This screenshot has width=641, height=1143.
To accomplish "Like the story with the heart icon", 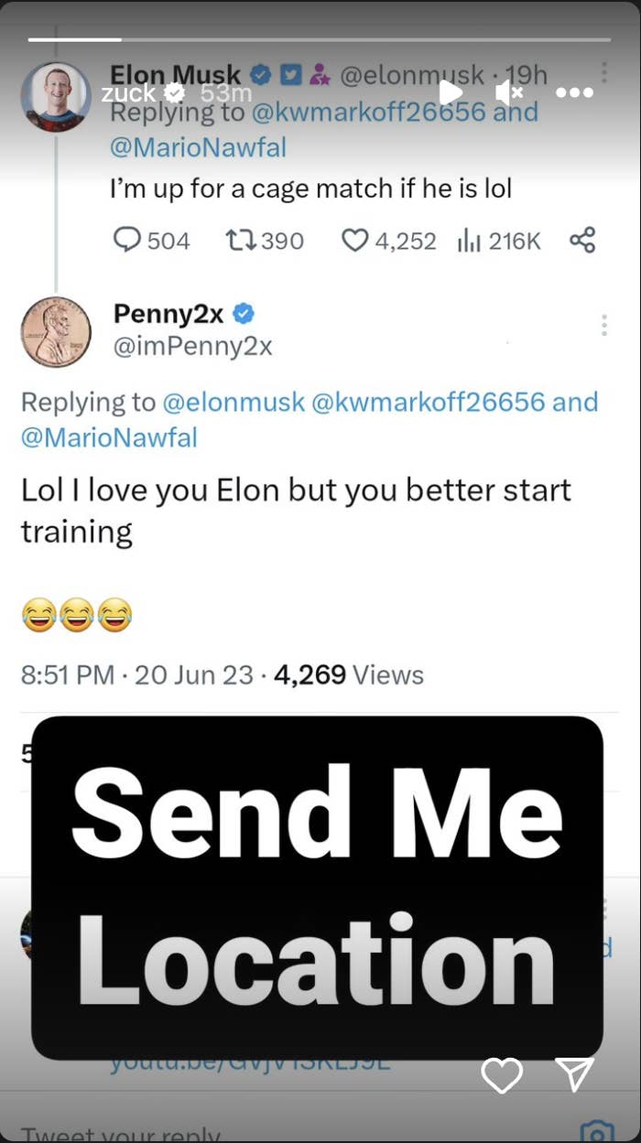I will click(502, 1075).
